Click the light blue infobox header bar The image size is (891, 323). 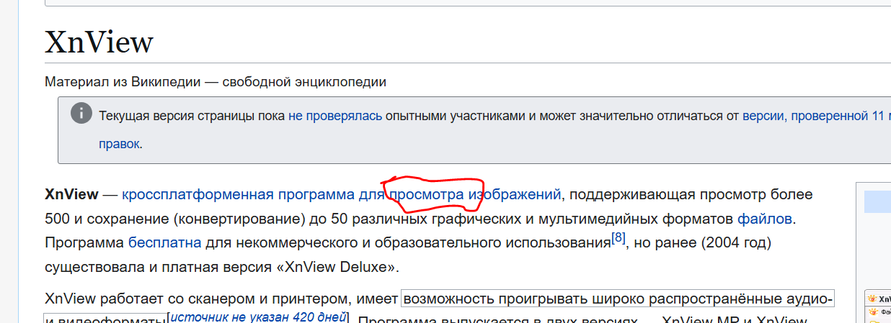pos(877,201)
